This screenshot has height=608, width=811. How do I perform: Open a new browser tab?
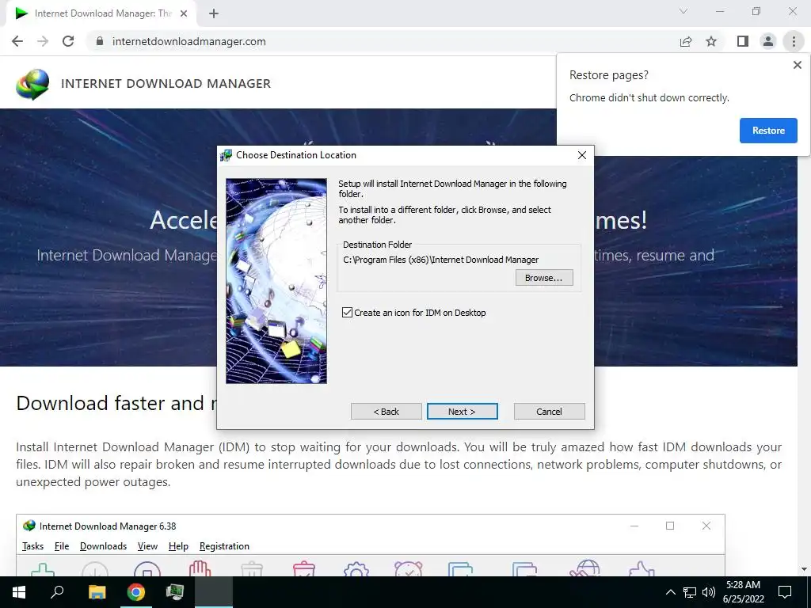(x=214, y=13)
